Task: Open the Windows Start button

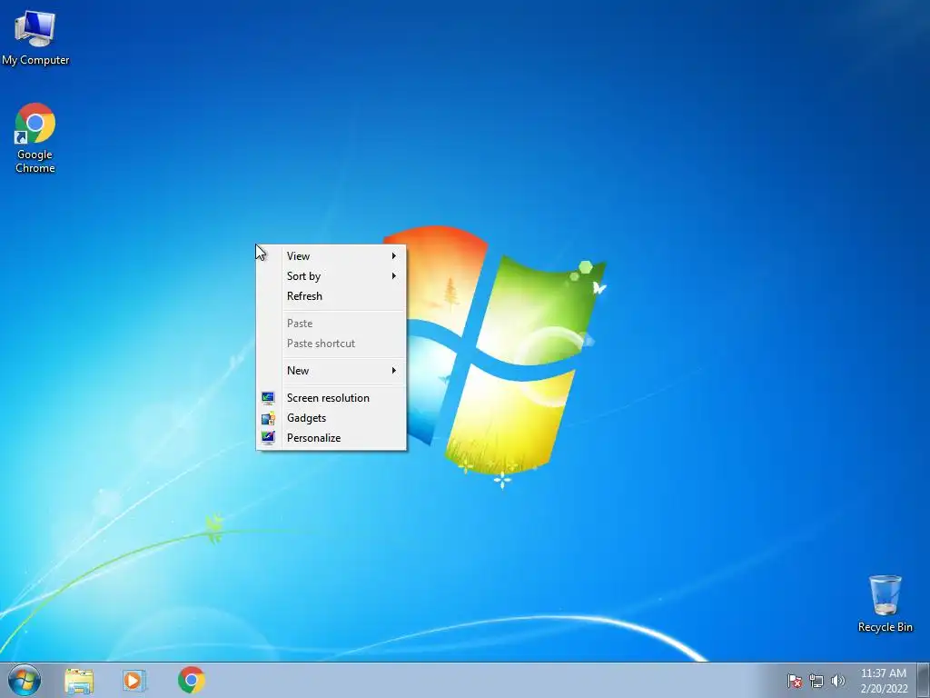Action: (x=25, y=680)
